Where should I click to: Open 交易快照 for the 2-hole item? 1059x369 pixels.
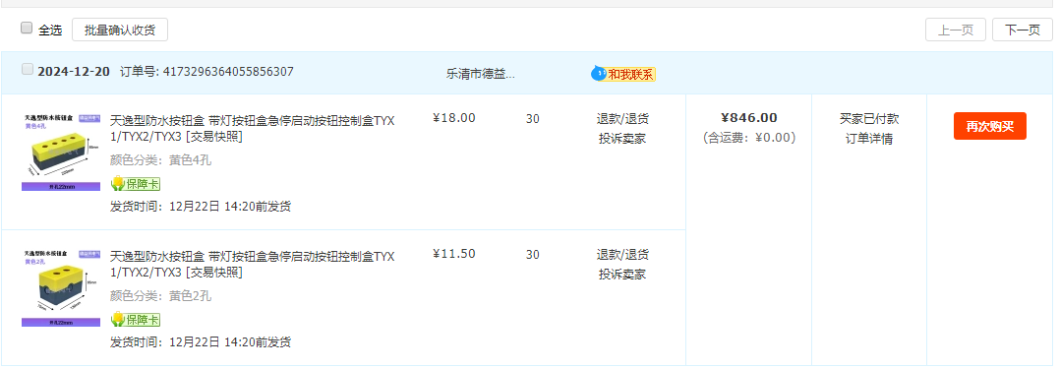click(x=213, y=273)
